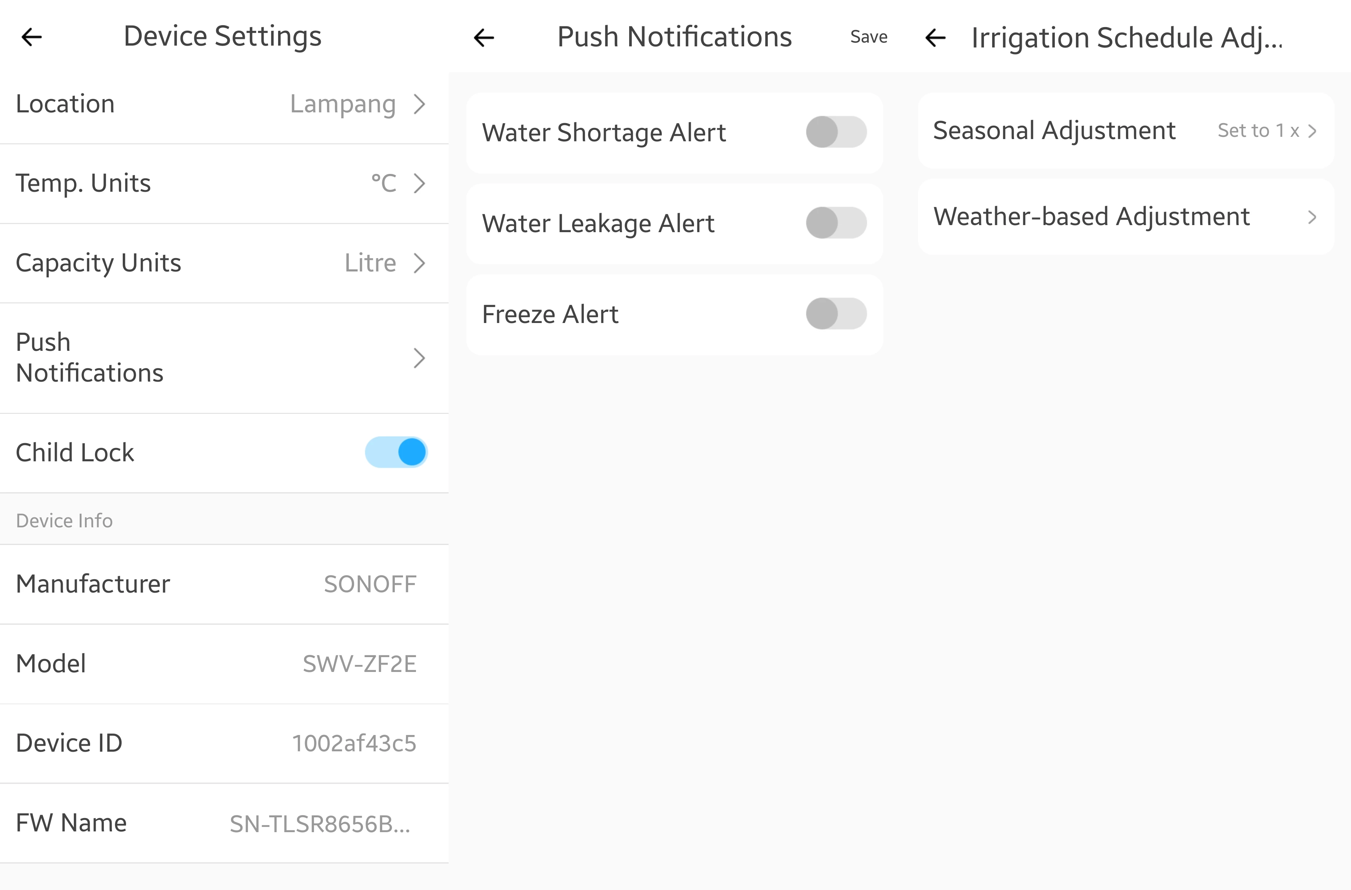The width and height of the screenshot is (1351, 890).
Task: Open the Seasonal Adjustment option
Action: pyautogui.click(x=1126, y=131)
